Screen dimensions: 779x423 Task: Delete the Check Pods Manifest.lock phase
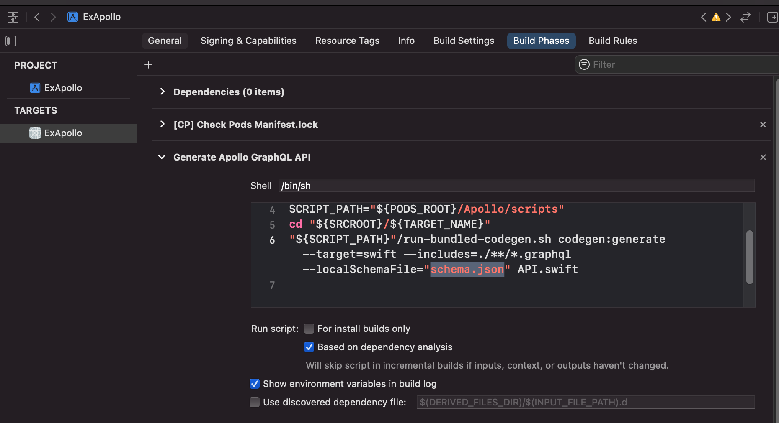763,125
